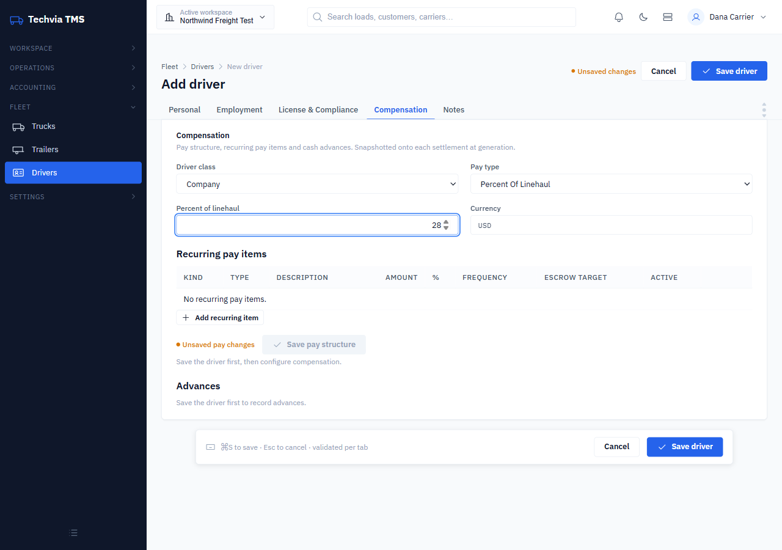The width and height of the screenshot is (782, 550).
Task: Toggle dark mode moon icon
Action: coord(643,17)
